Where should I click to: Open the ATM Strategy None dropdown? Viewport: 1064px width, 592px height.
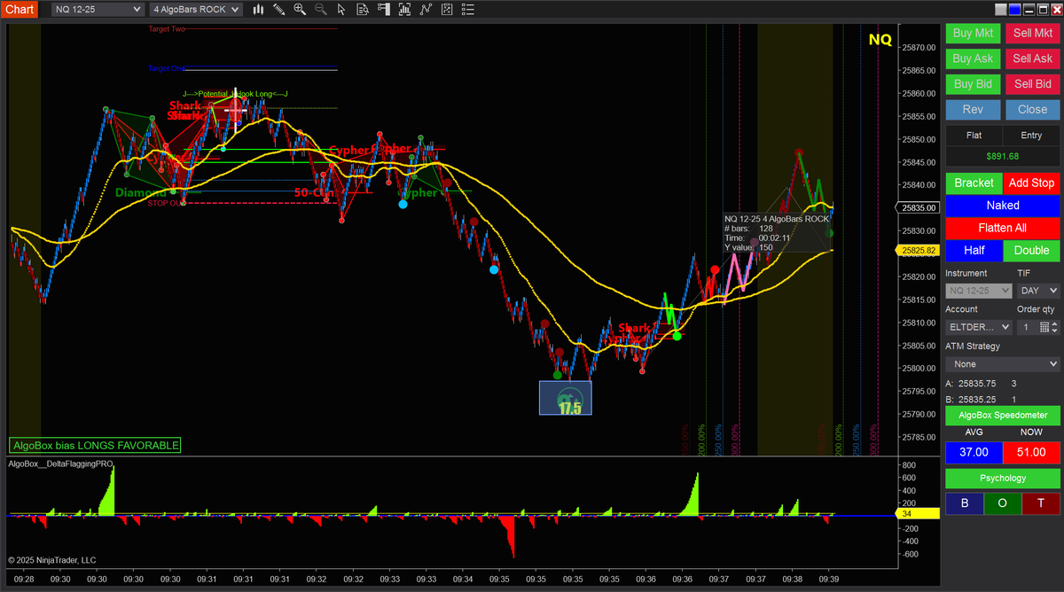pos(1003,364)
